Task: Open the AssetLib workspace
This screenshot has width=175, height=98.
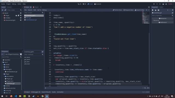Action: click(x=98, y=4)
